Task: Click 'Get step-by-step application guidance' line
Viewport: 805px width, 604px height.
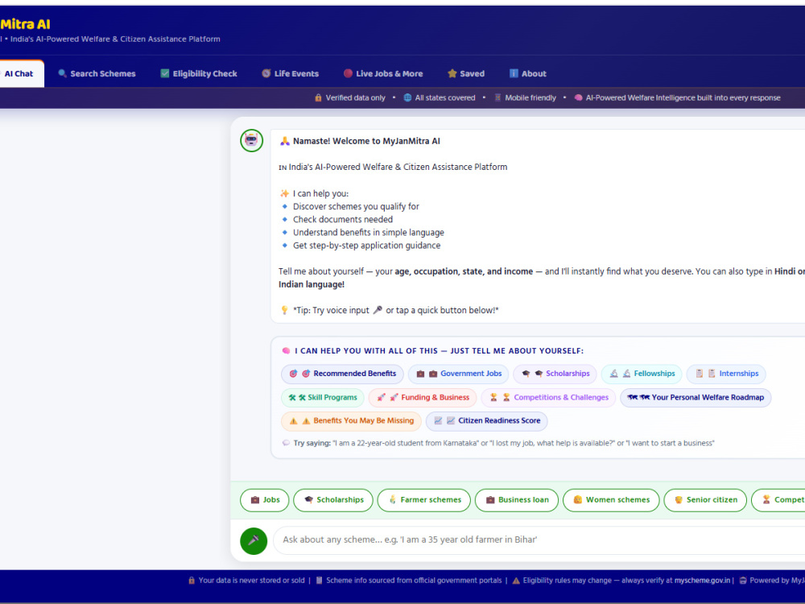Action: [x=366, y=246]
